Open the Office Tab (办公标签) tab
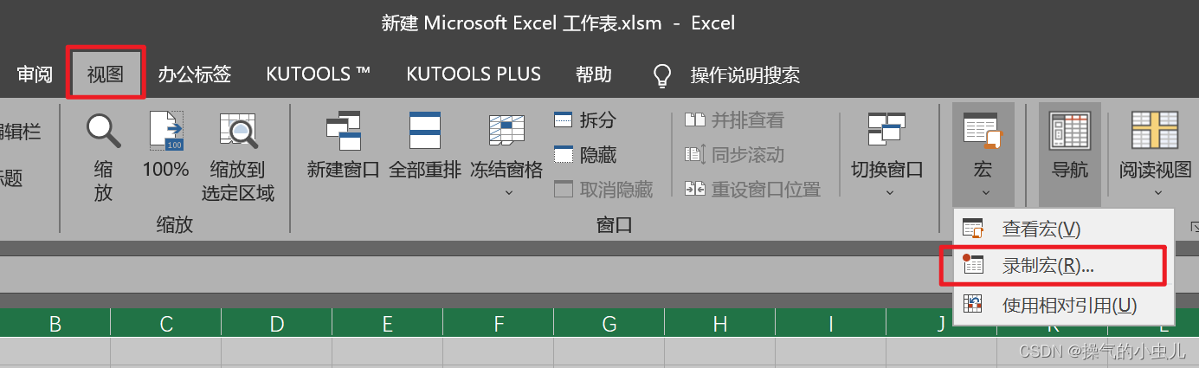The width and height of the screenshot is (1199, 368). [195, 74]
